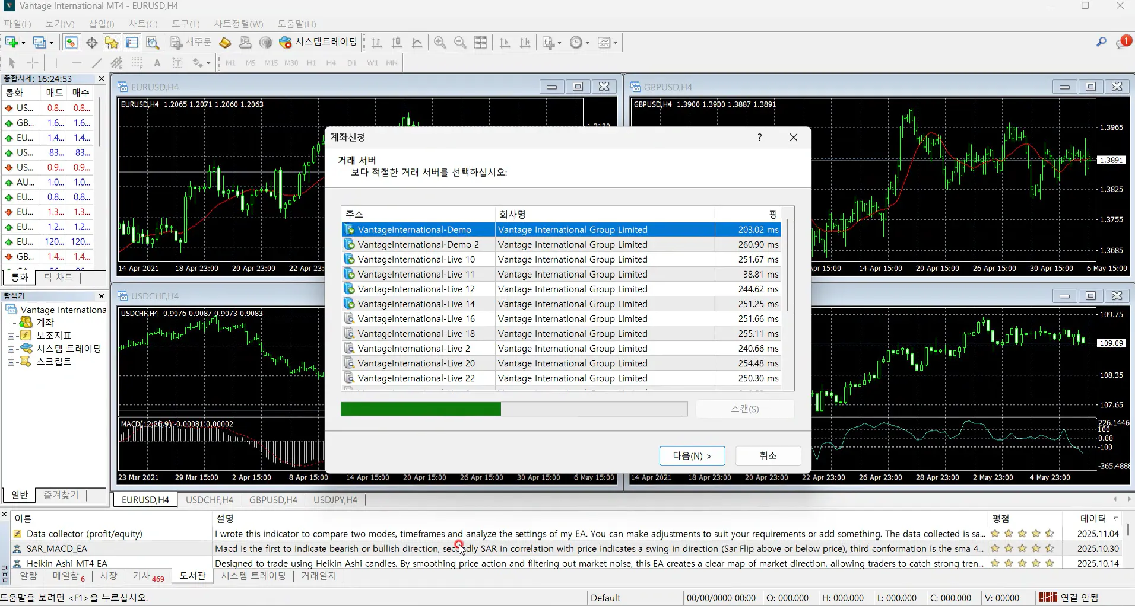Switch to the 즐겨찾기 navigator tab
This screenshot has height=606, width=1135.
click(x=61, y=495)
